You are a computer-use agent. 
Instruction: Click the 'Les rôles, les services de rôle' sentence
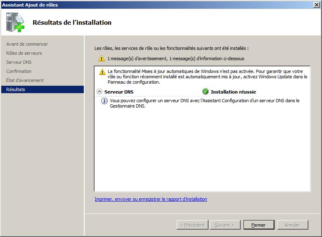pyautogui.click(x=171, y=48)
